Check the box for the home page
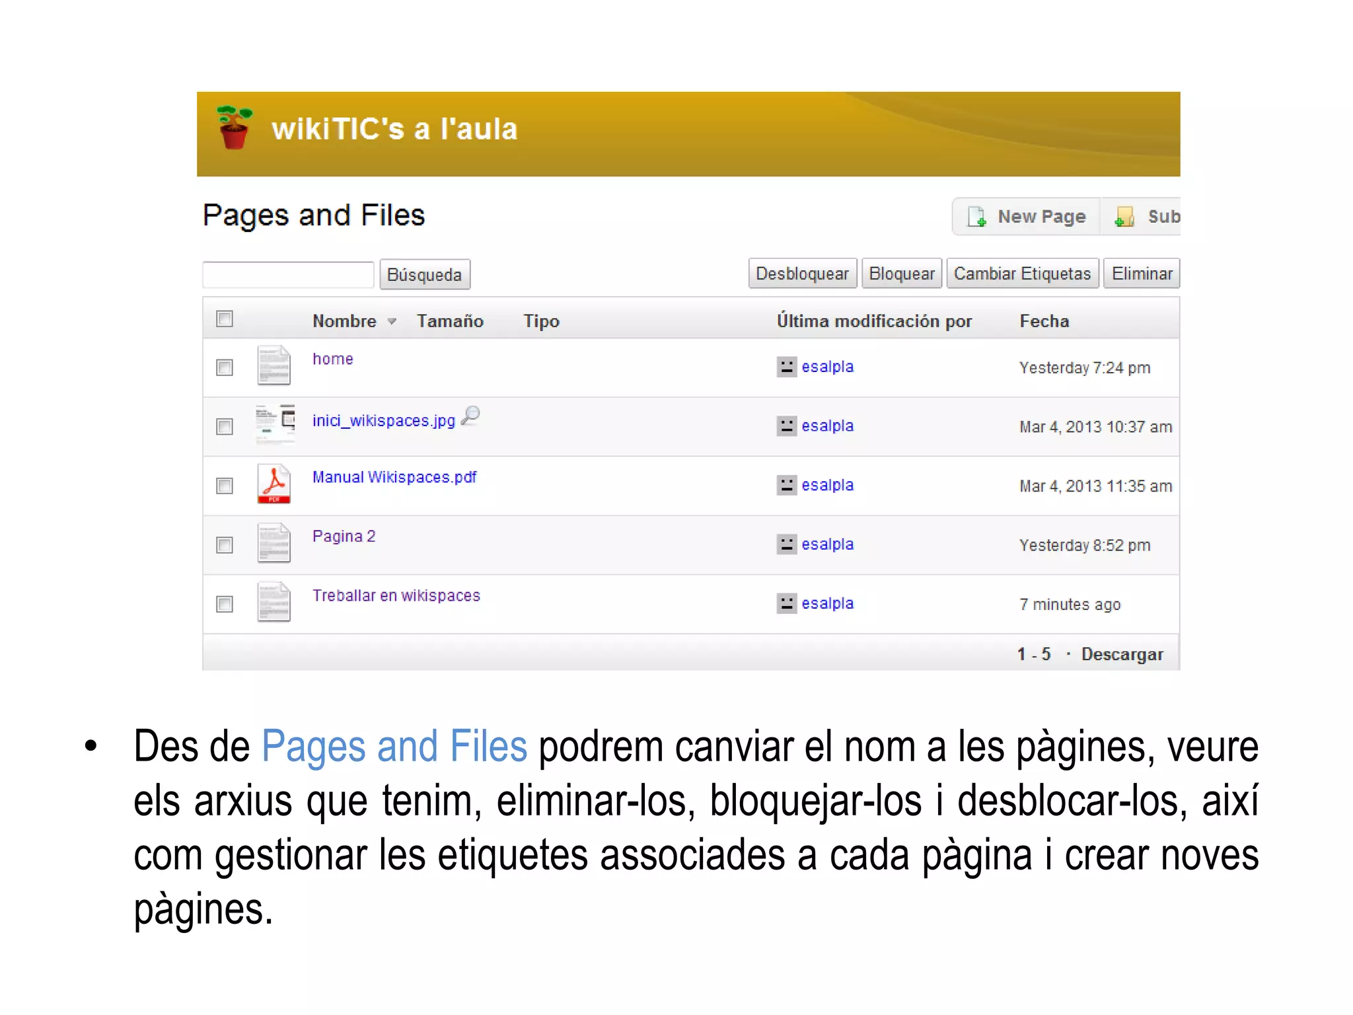Screen dimensions: 1353x1015 pos(225,367)
